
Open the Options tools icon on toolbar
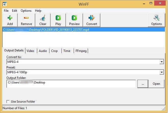[157, 18]
